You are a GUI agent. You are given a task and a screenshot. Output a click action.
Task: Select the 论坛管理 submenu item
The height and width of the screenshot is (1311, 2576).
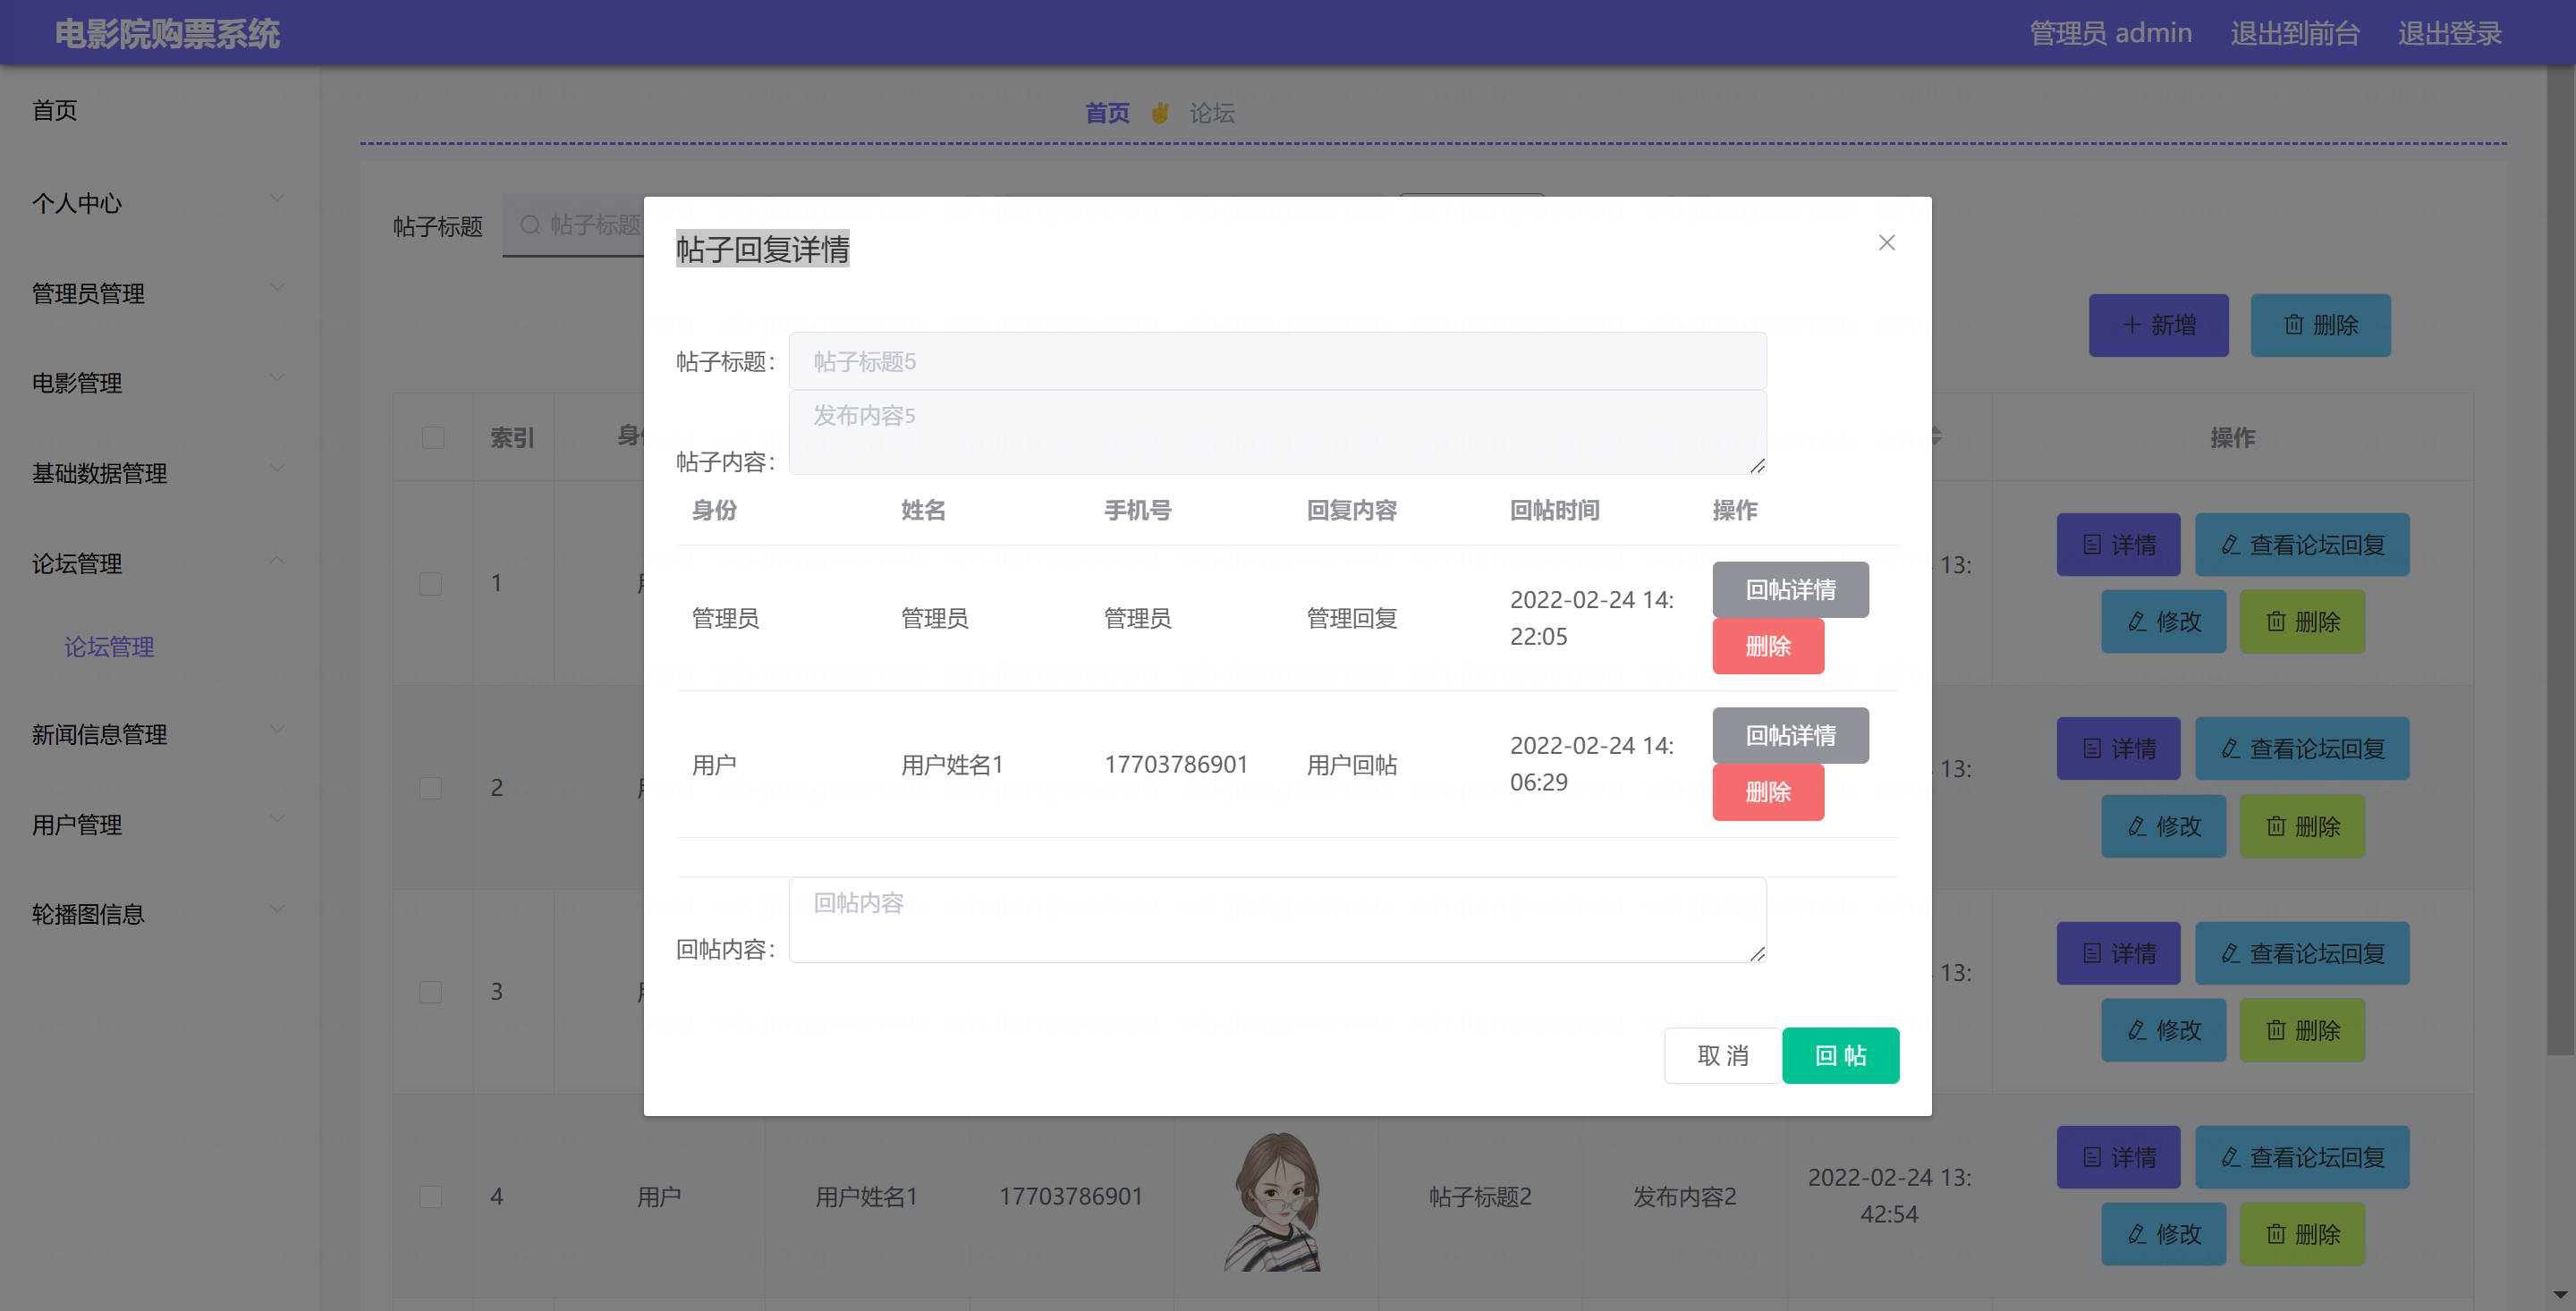pyautogui.click(x=109, y=647)
